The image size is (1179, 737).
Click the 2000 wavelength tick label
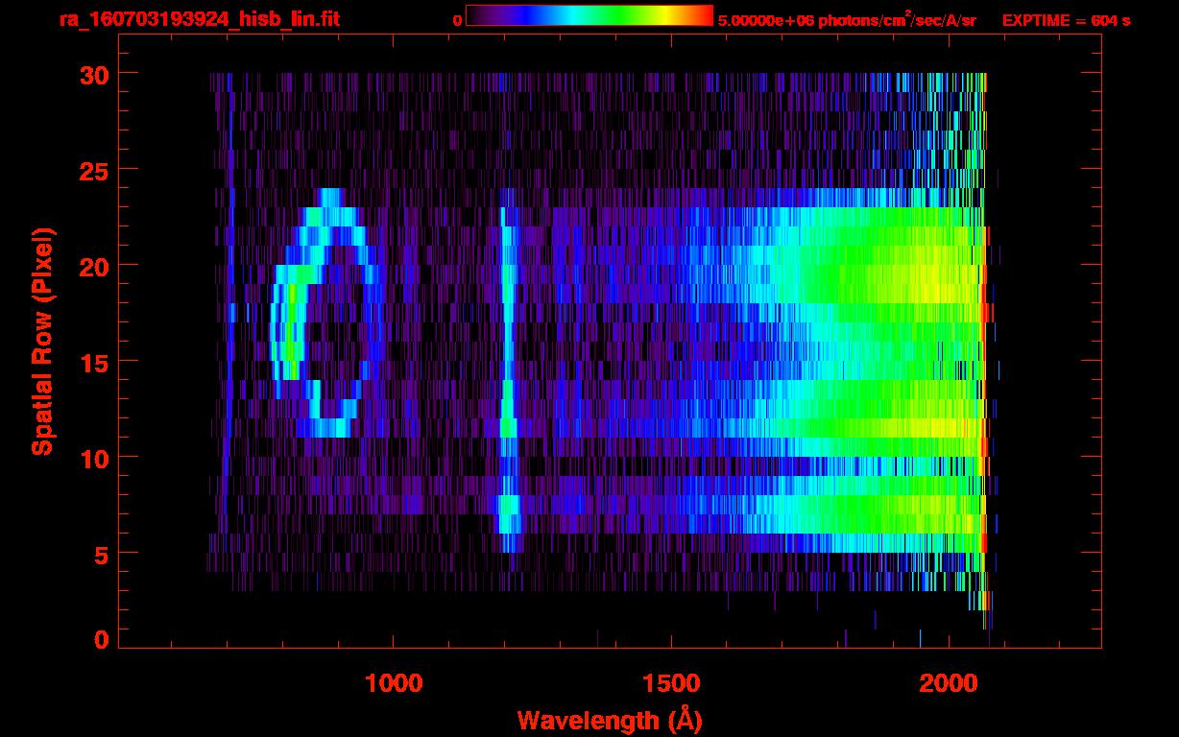click(x=948, y=683)
